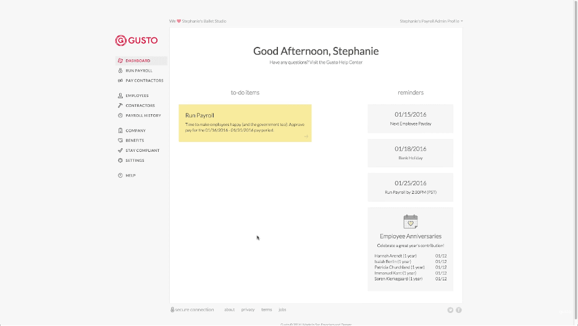Click the arrow on Run Payroll card
The image size is (578, 326).
pos(306,136)
